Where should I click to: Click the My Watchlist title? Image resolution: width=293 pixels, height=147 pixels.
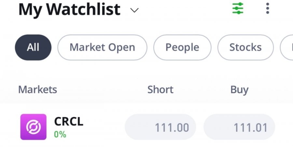coord(69,9)
